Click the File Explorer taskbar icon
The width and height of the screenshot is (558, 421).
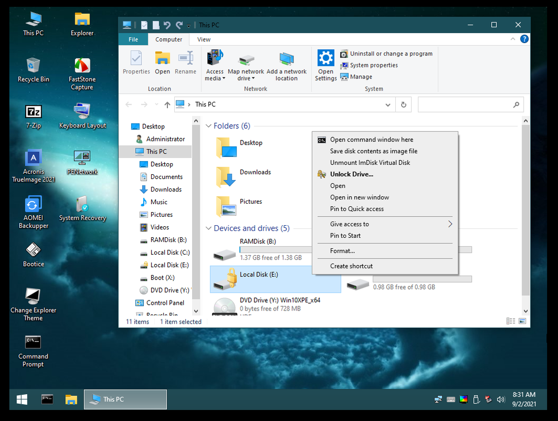pos(71,399)
